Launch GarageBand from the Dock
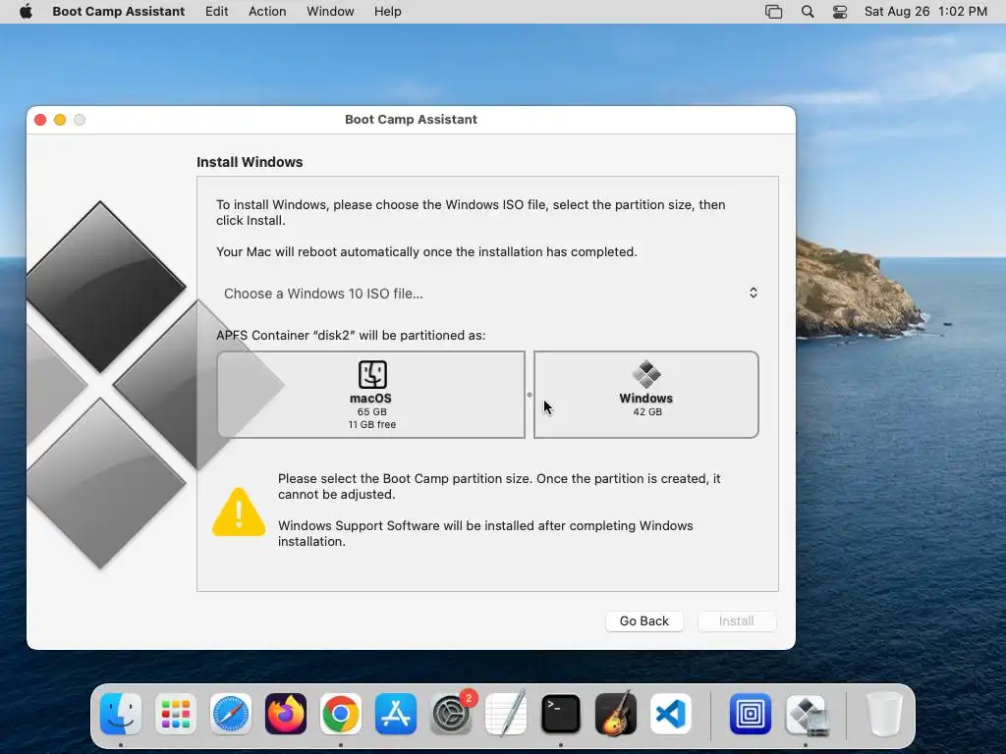The height and width of the screenshot is (754, 1006). [616, 714]
